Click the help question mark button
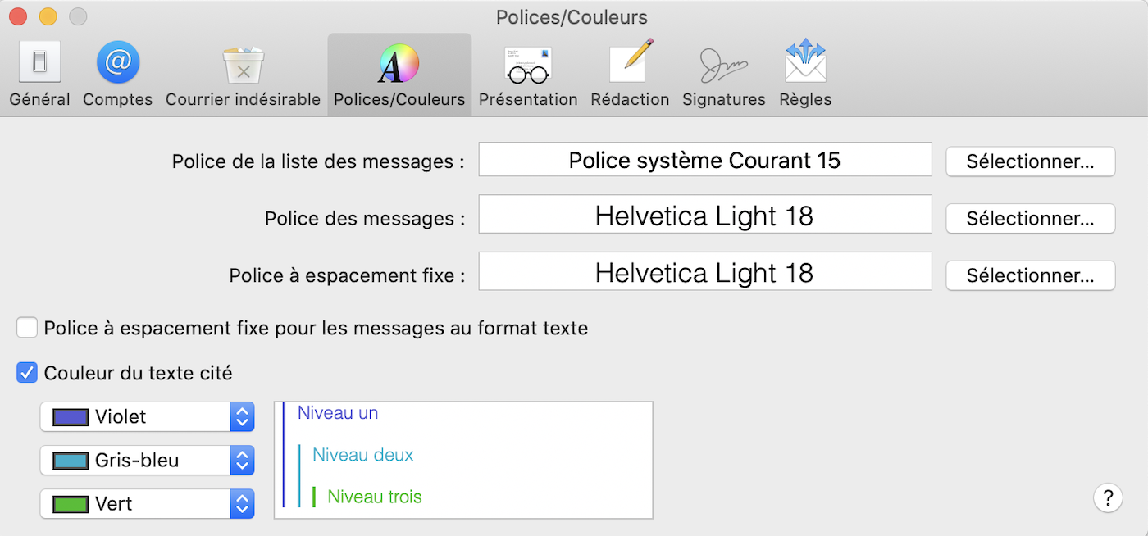The image size is (1148, 536). [x=1107, y=497]
